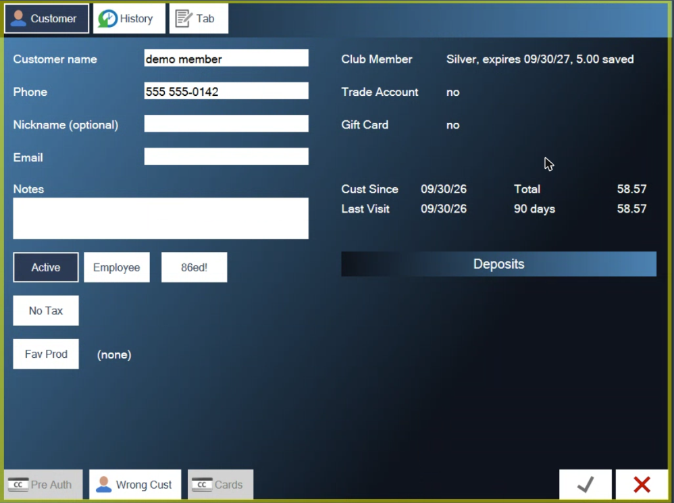
Task: Click the Deposits header bar
Action: tap(498, 264)
